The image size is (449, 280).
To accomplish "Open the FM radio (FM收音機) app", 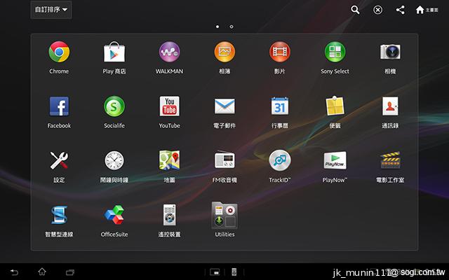I will (224, 160).
